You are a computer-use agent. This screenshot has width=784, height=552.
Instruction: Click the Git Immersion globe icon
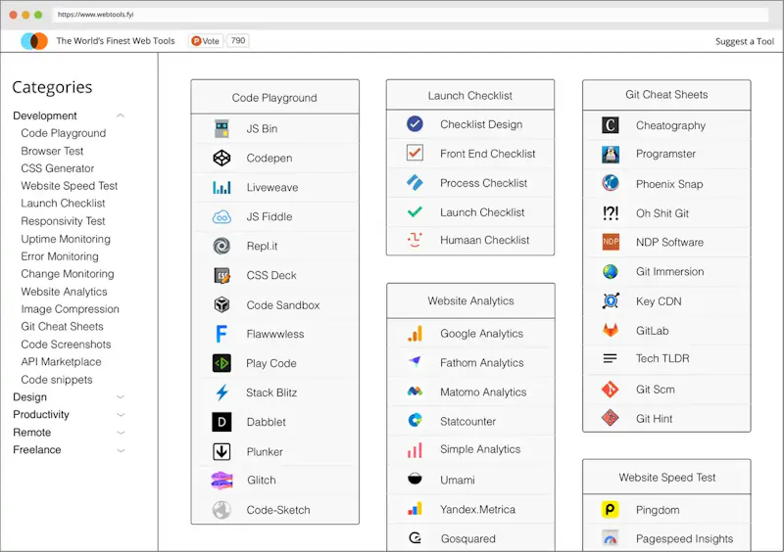(x=610, y=271)
